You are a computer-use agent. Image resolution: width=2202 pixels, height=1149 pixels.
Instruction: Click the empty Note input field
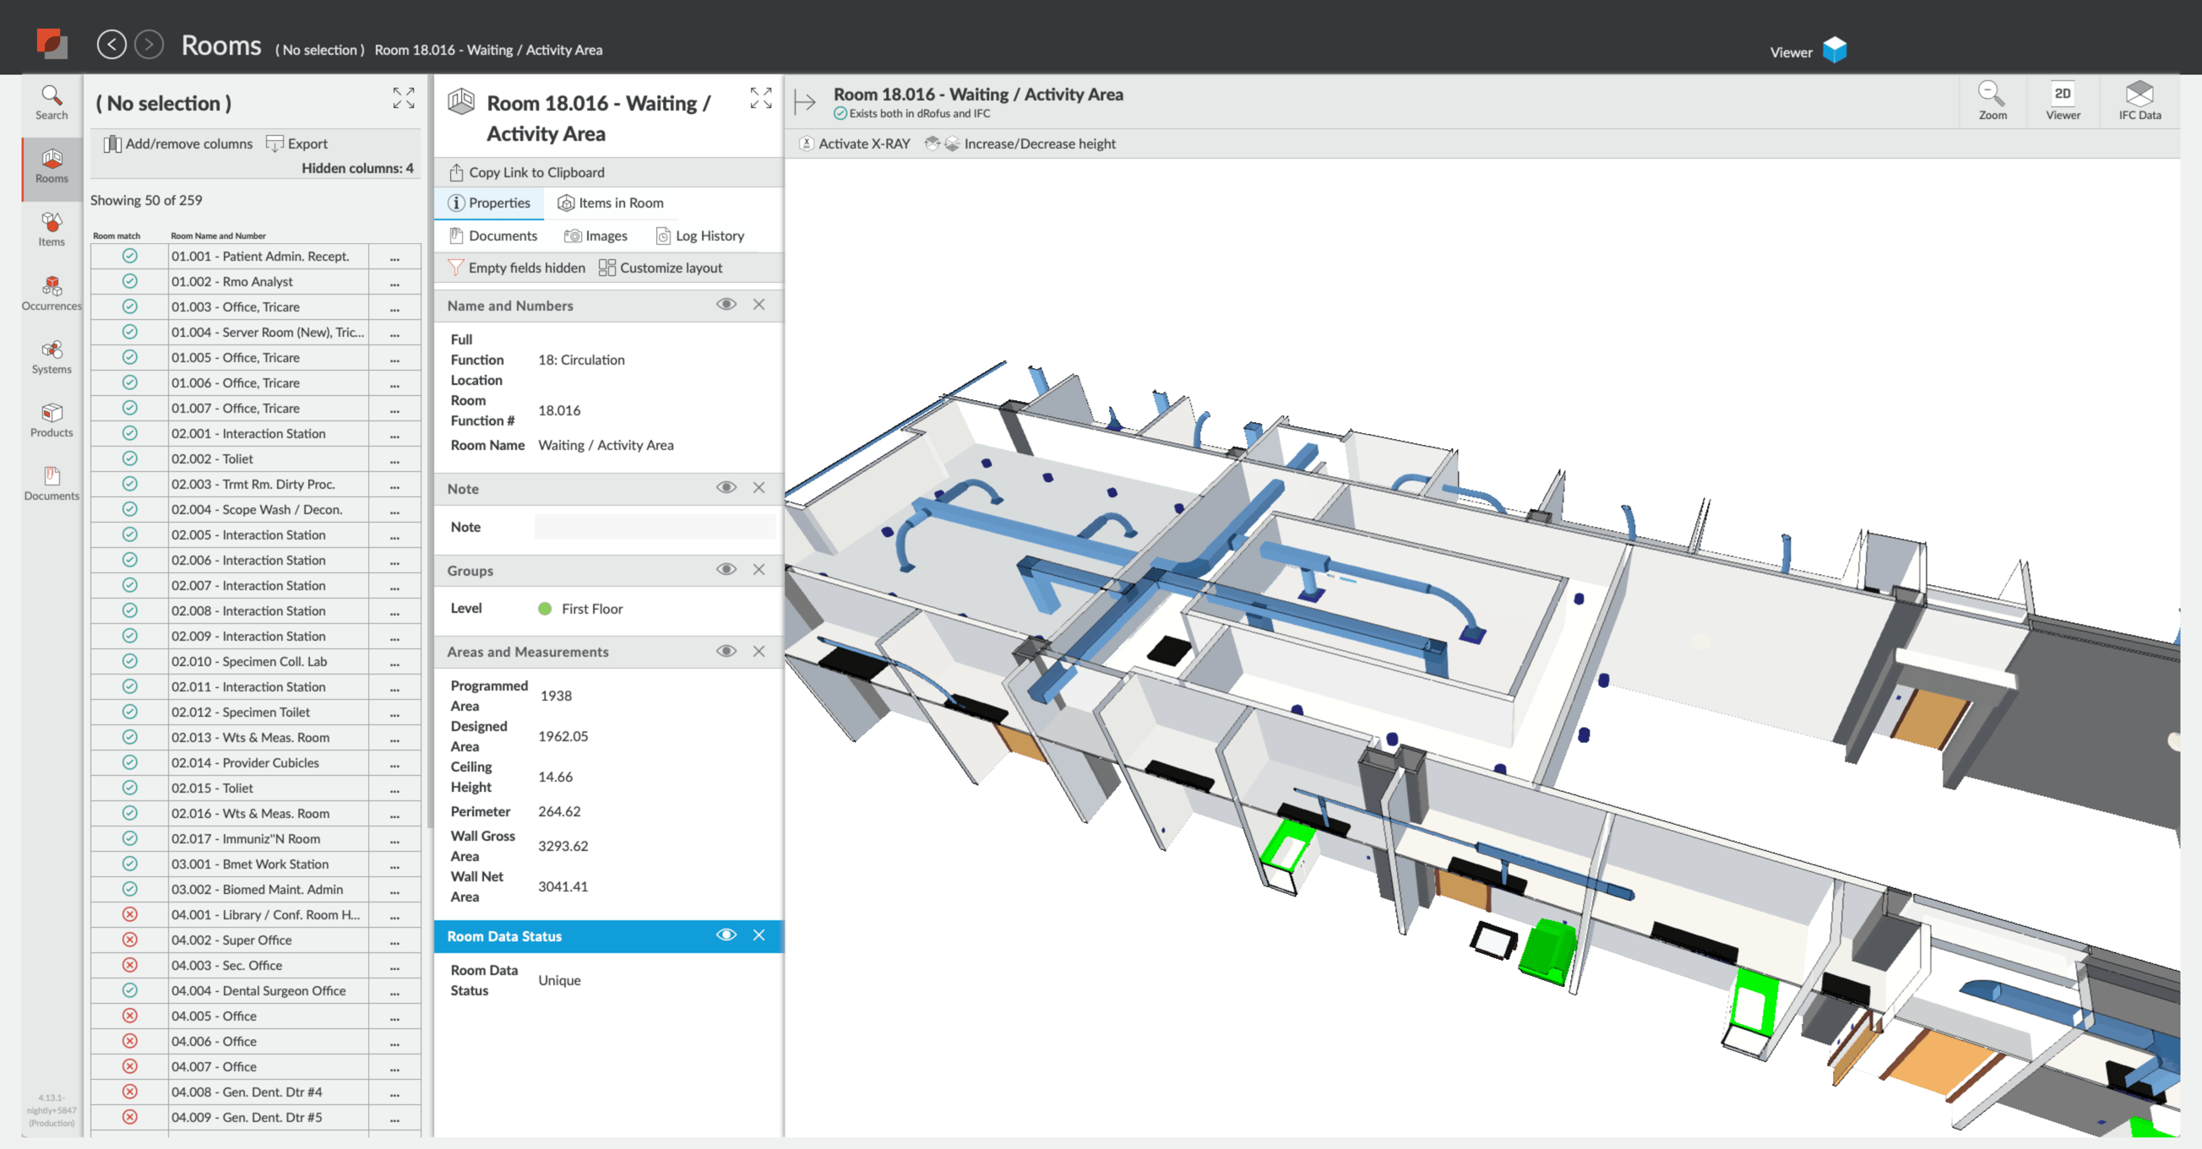click(x=654, y=527)
